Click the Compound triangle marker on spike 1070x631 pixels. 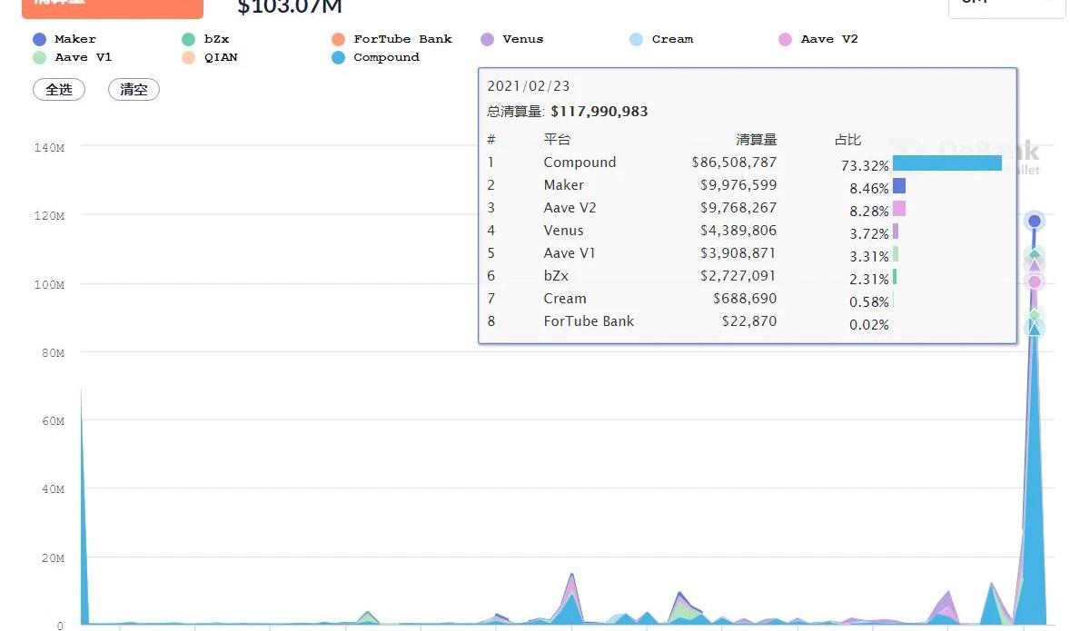(1034, 328)
